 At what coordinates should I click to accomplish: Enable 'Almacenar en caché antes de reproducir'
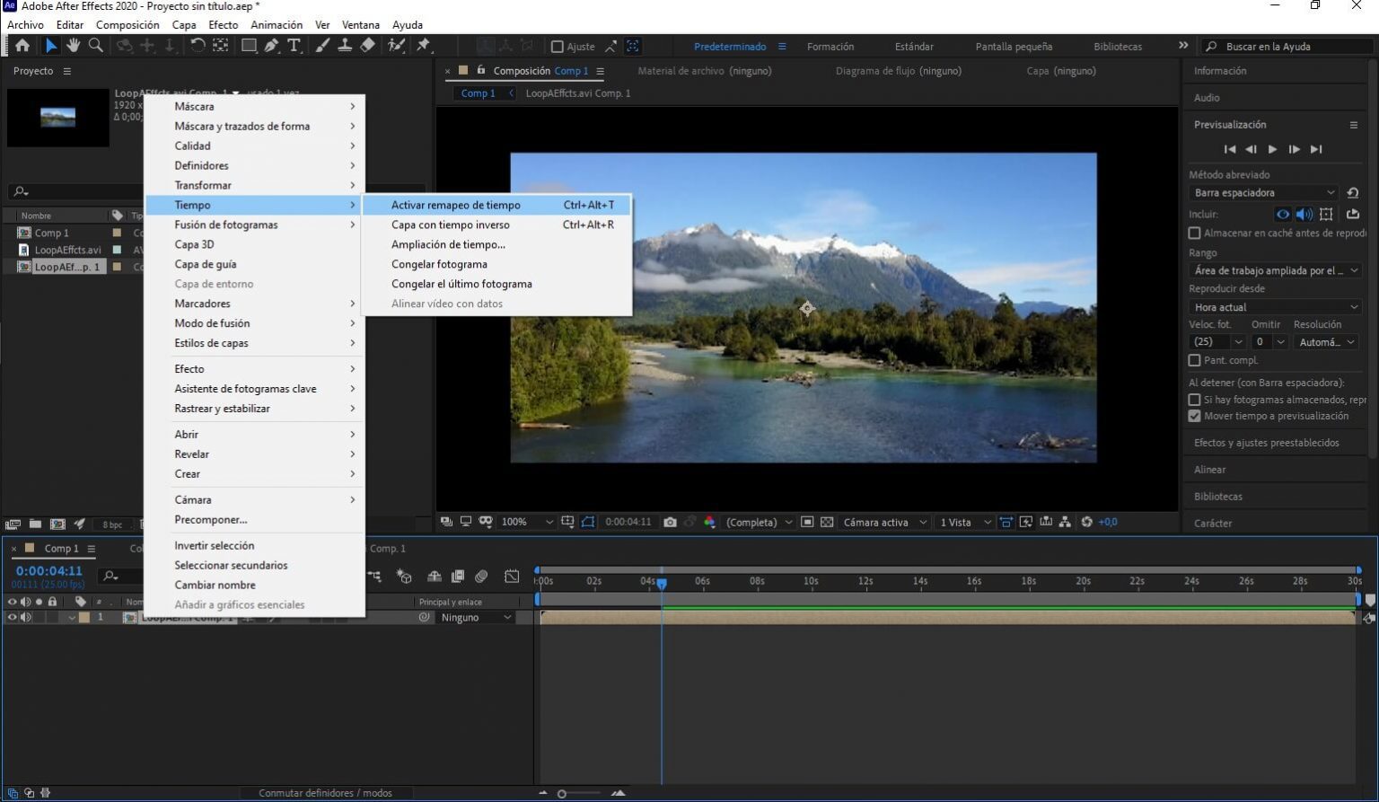1195,233
